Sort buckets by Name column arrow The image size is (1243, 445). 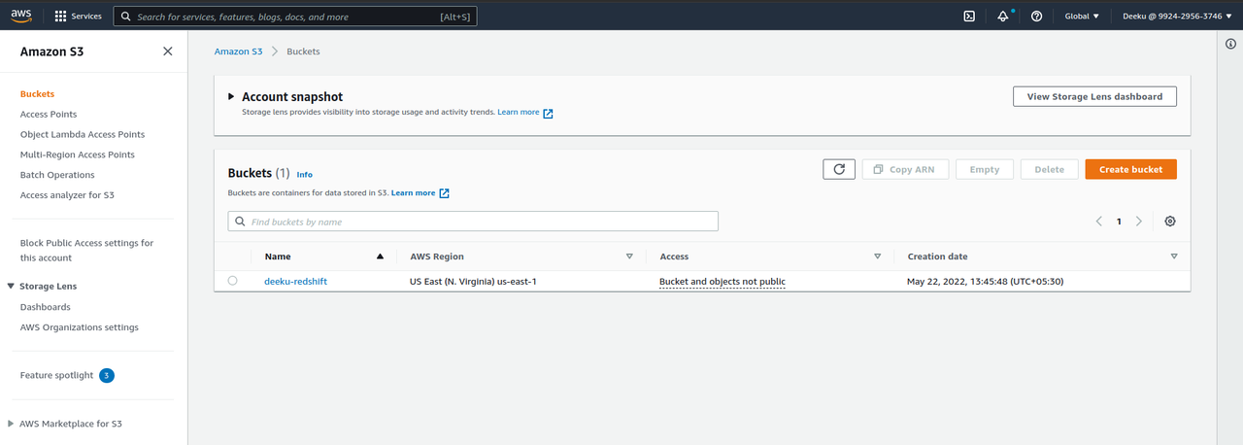tap(380, 257)
